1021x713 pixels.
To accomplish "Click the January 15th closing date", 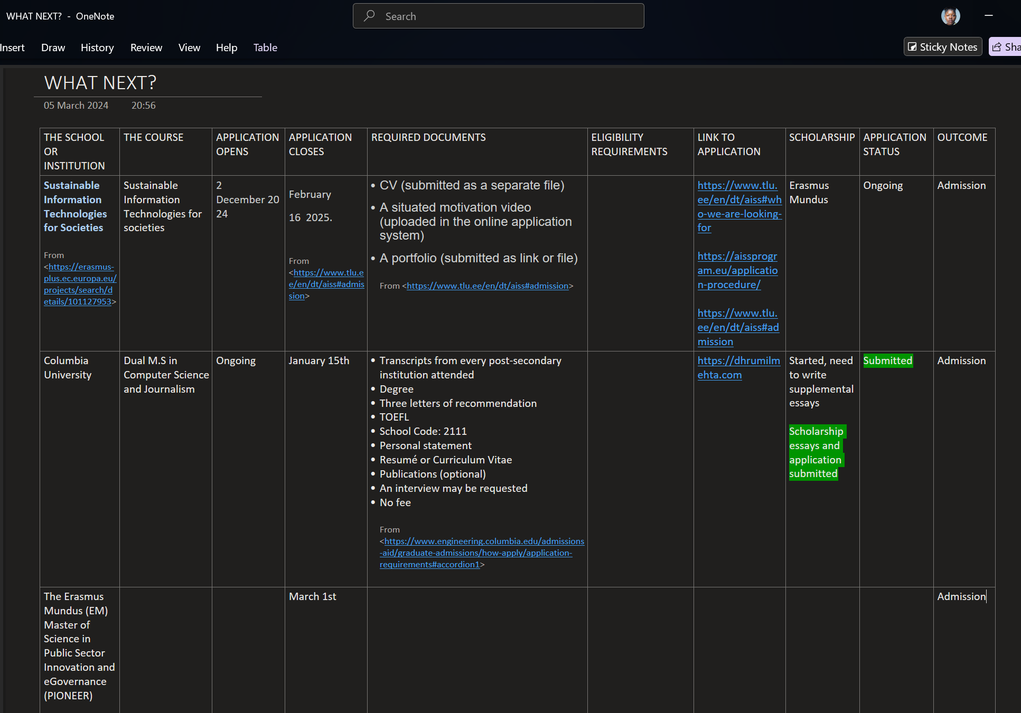I will coord(319,361).
